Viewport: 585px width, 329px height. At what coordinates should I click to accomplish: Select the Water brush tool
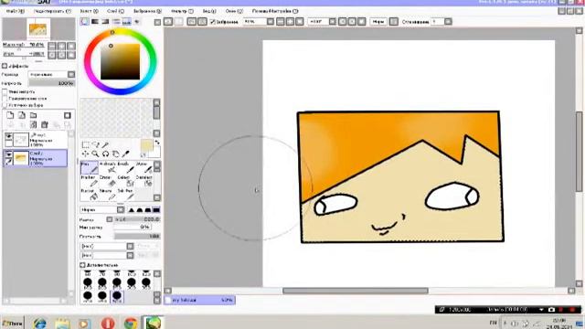pyautogui.click(x=144, y=168)
